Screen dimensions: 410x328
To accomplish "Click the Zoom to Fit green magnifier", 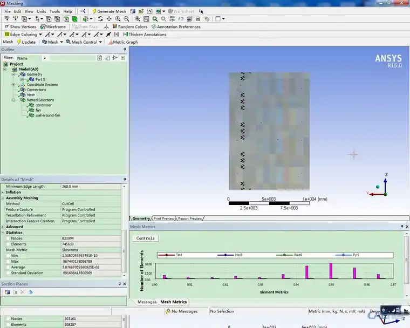I will 155,19.
